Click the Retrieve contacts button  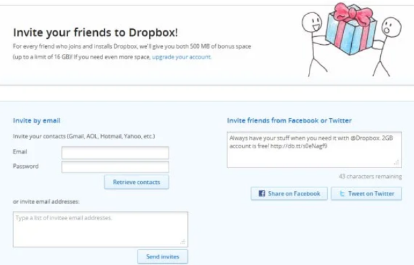click(x=136, y=182)
